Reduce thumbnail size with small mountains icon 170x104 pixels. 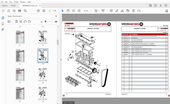point(41,22)
